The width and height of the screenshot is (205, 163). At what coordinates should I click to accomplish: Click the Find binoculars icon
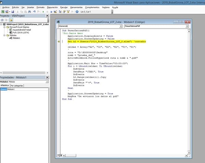click(x=29, y=12)
